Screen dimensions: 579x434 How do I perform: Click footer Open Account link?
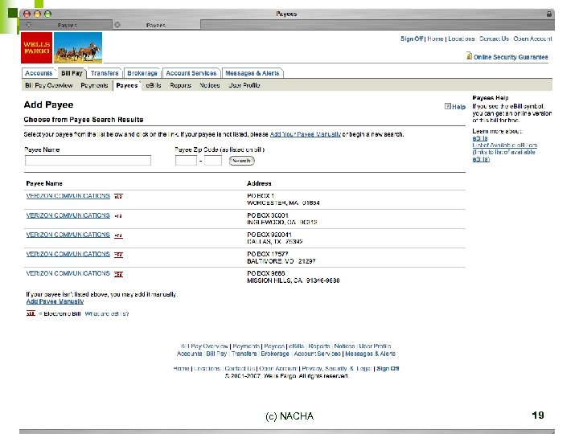point(278,368)
